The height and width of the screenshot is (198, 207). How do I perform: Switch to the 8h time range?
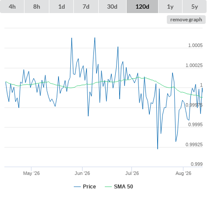(x=37, y=7)
